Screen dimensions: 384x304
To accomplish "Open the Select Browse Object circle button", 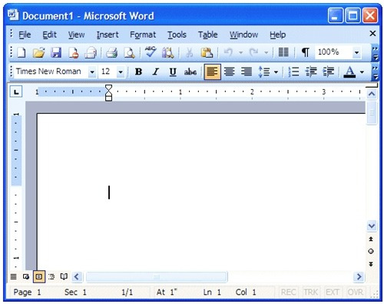I will 371,252.
